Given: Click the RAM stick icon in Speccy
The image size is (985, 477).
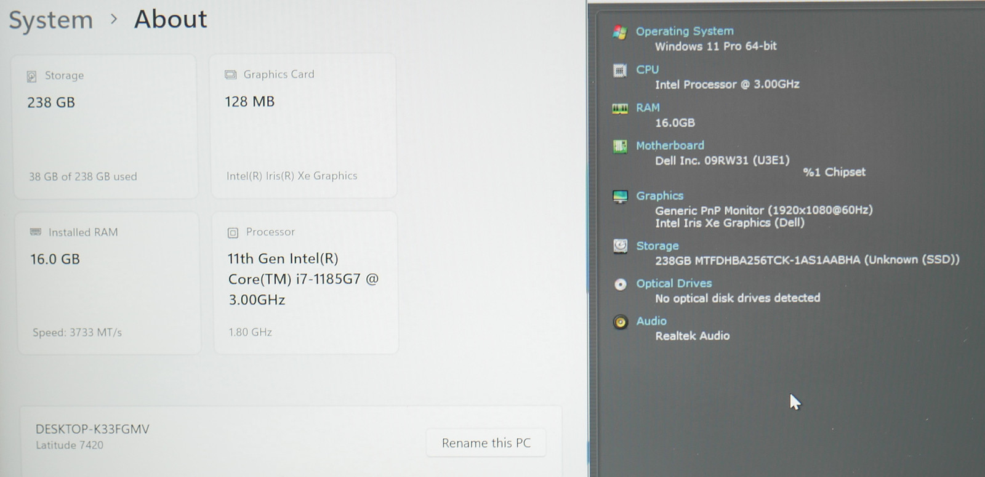Looking at the screenshot, I should click(x=620, y=108).
